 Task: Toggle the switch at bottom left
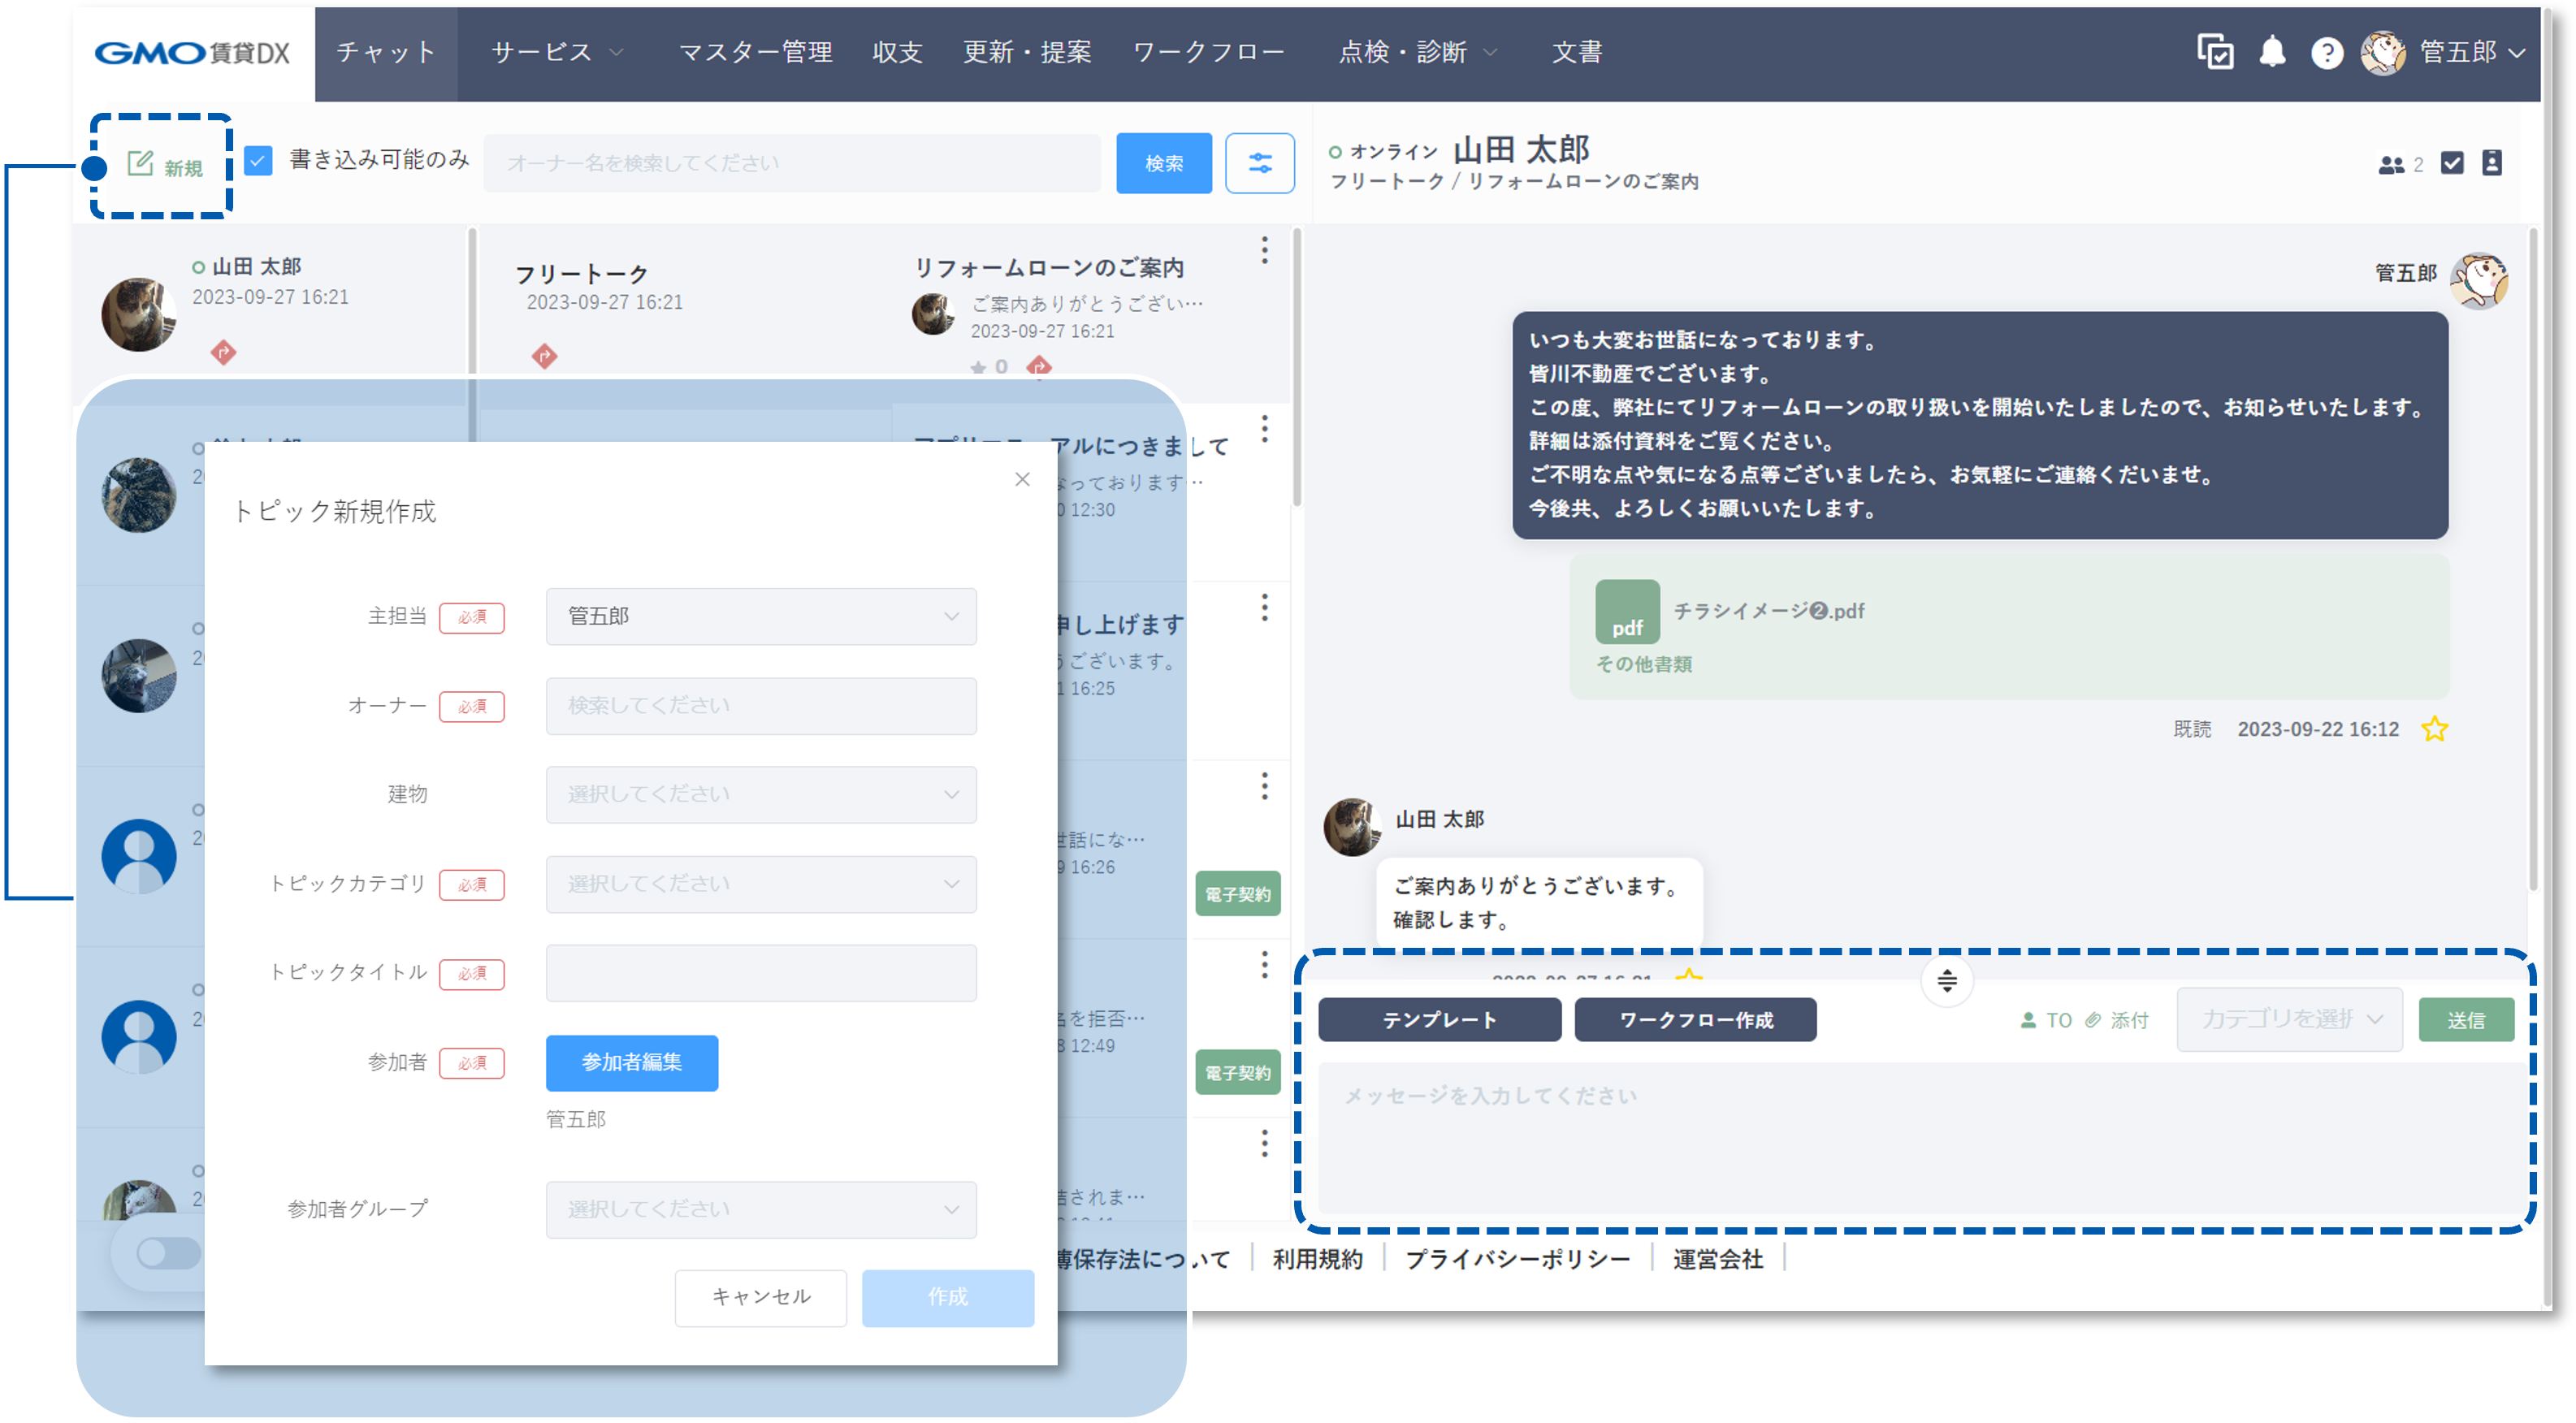pos(167,1254)
